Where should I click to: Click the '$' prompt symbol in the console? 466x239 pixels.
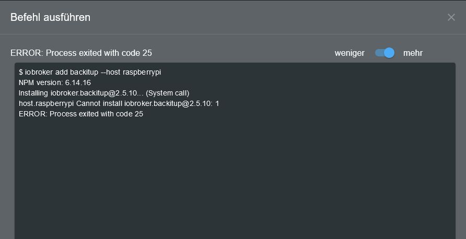[21, 72]
